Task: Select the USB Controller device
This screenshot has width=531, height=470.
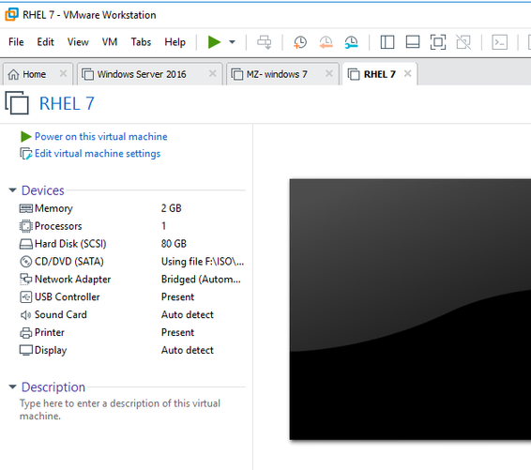Action: (132, 297)
